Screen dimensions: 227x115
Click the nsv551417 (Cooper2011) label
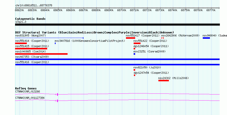click(143, 35)
